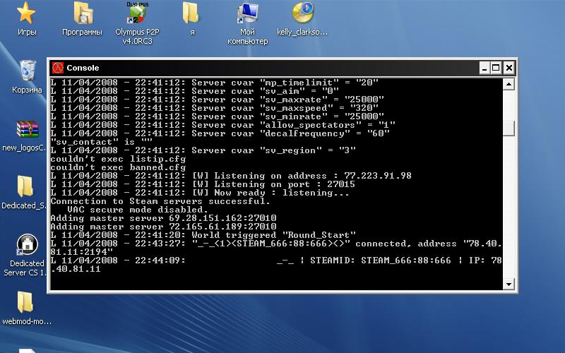Close the Console window

click(509, 68)
